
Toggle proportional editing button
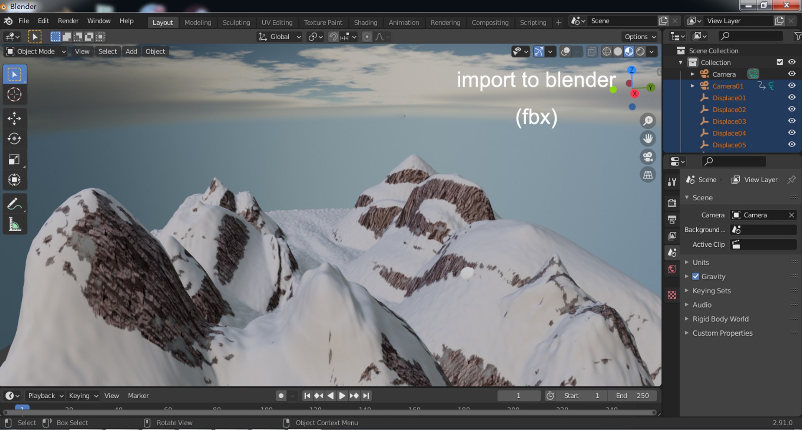367,37
